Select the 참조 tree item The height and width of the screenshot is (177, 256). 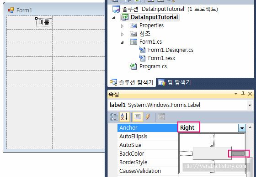pyautogui.click(x=145, y=34)
